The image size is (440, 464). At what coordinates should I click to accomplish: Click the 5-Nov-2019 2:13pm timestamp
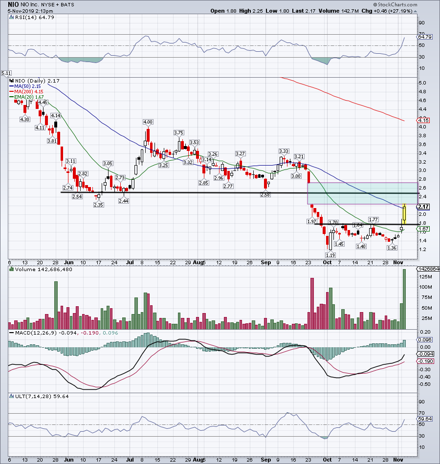30,11
